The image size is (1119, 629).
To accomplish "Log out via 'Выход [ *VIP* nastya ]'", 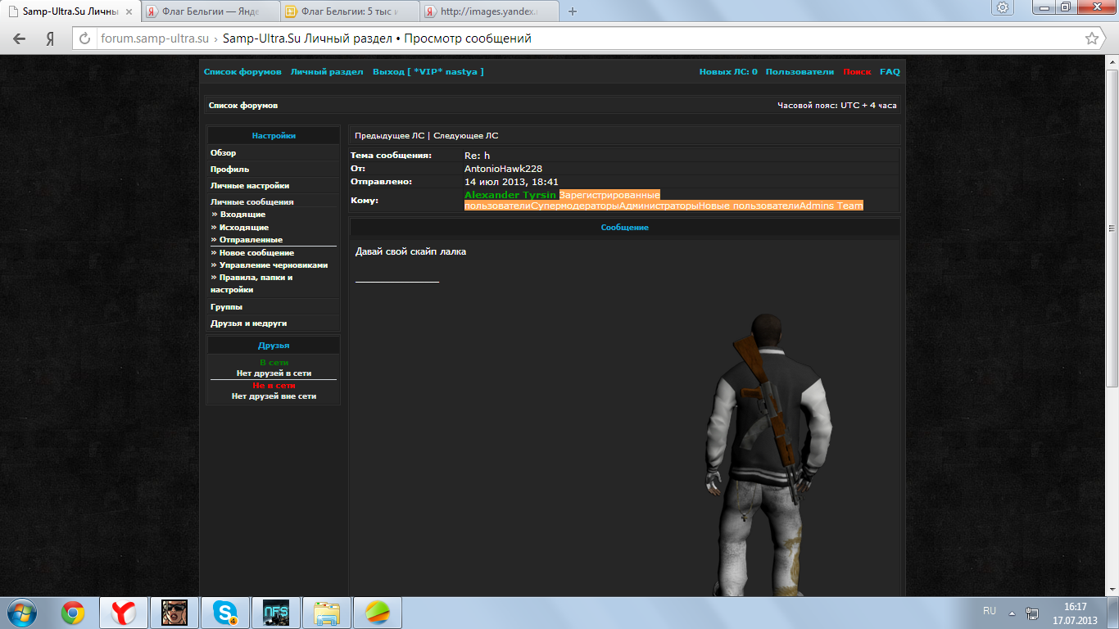I will [428, 72].
